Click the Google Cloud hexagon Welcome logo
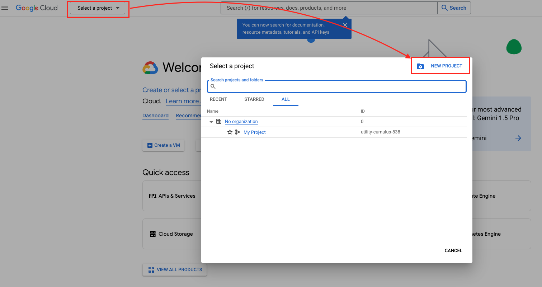This screenshot has width=542, height=287. click(x=150, y=67)
